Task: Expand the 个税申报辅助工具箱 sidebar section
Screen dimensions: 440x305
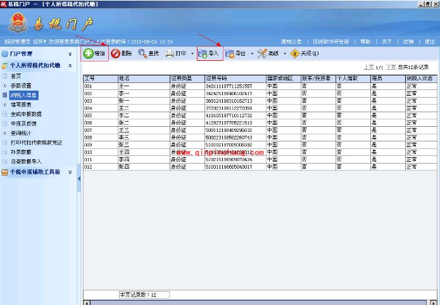Action: (70, 171)
